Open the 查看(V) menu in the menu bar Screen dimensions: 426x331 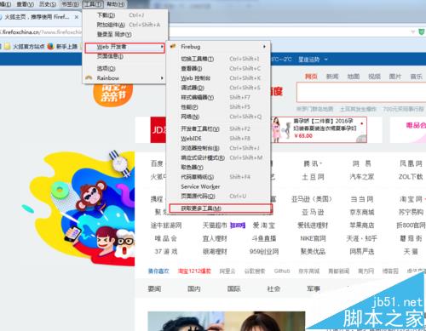pos(25,4)
